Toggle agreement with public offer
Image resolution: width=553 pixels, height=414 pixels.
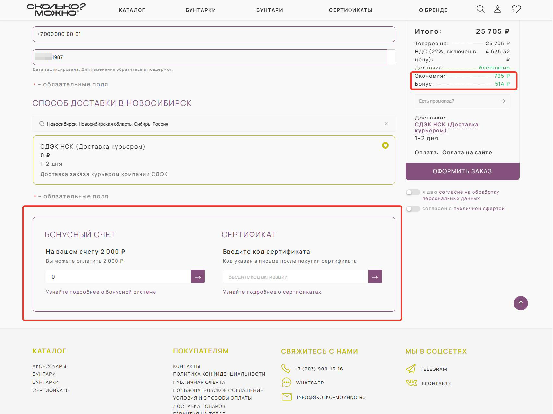pos(413,209)
